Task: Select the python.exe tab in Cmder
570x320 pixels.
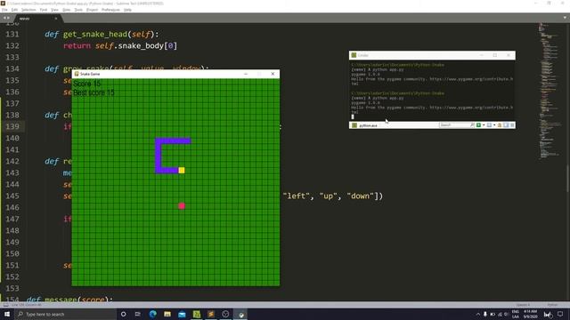Action: point(364,125)
